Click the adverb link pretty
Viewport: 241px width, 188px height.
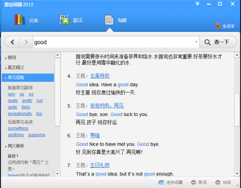(x=27, y=101)
